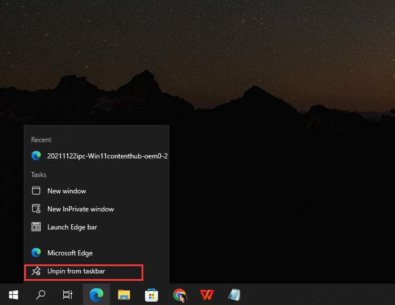Open the Windows Start menu
This screenshot has height=305, width=395.
14,294
